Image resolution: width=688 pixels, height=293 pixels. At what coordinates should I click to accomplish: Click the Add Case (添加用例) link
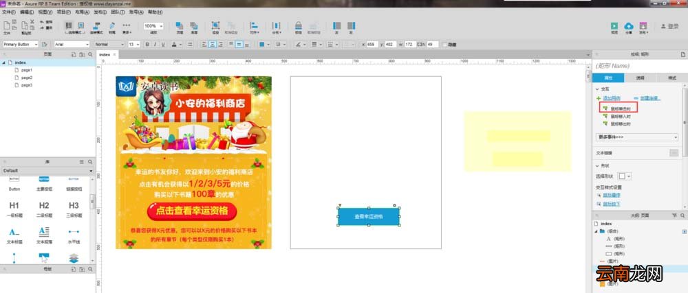coord(611,98)
